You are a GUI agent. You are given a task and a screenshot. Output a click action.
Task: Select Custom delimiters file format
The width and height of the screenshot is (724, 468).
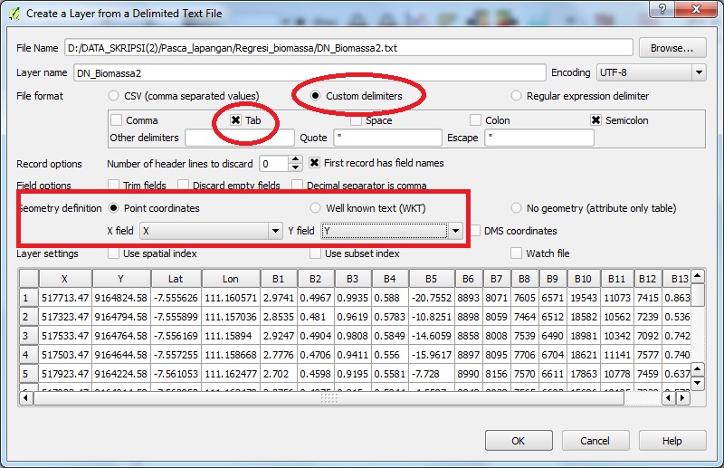click(x=315, y=96)
